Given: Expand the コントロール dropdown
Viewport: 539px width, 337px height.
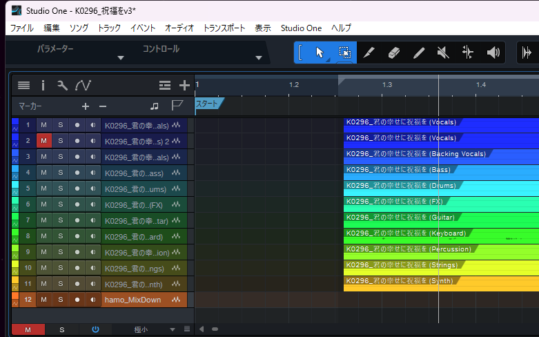Looking at the screenshot, I should tap(259, 57).
